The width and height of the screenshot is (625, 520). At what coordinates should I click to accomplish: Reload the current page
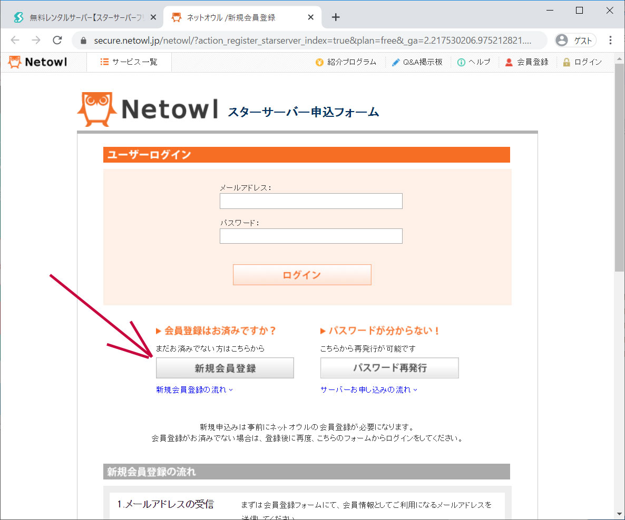pos(57,40)
